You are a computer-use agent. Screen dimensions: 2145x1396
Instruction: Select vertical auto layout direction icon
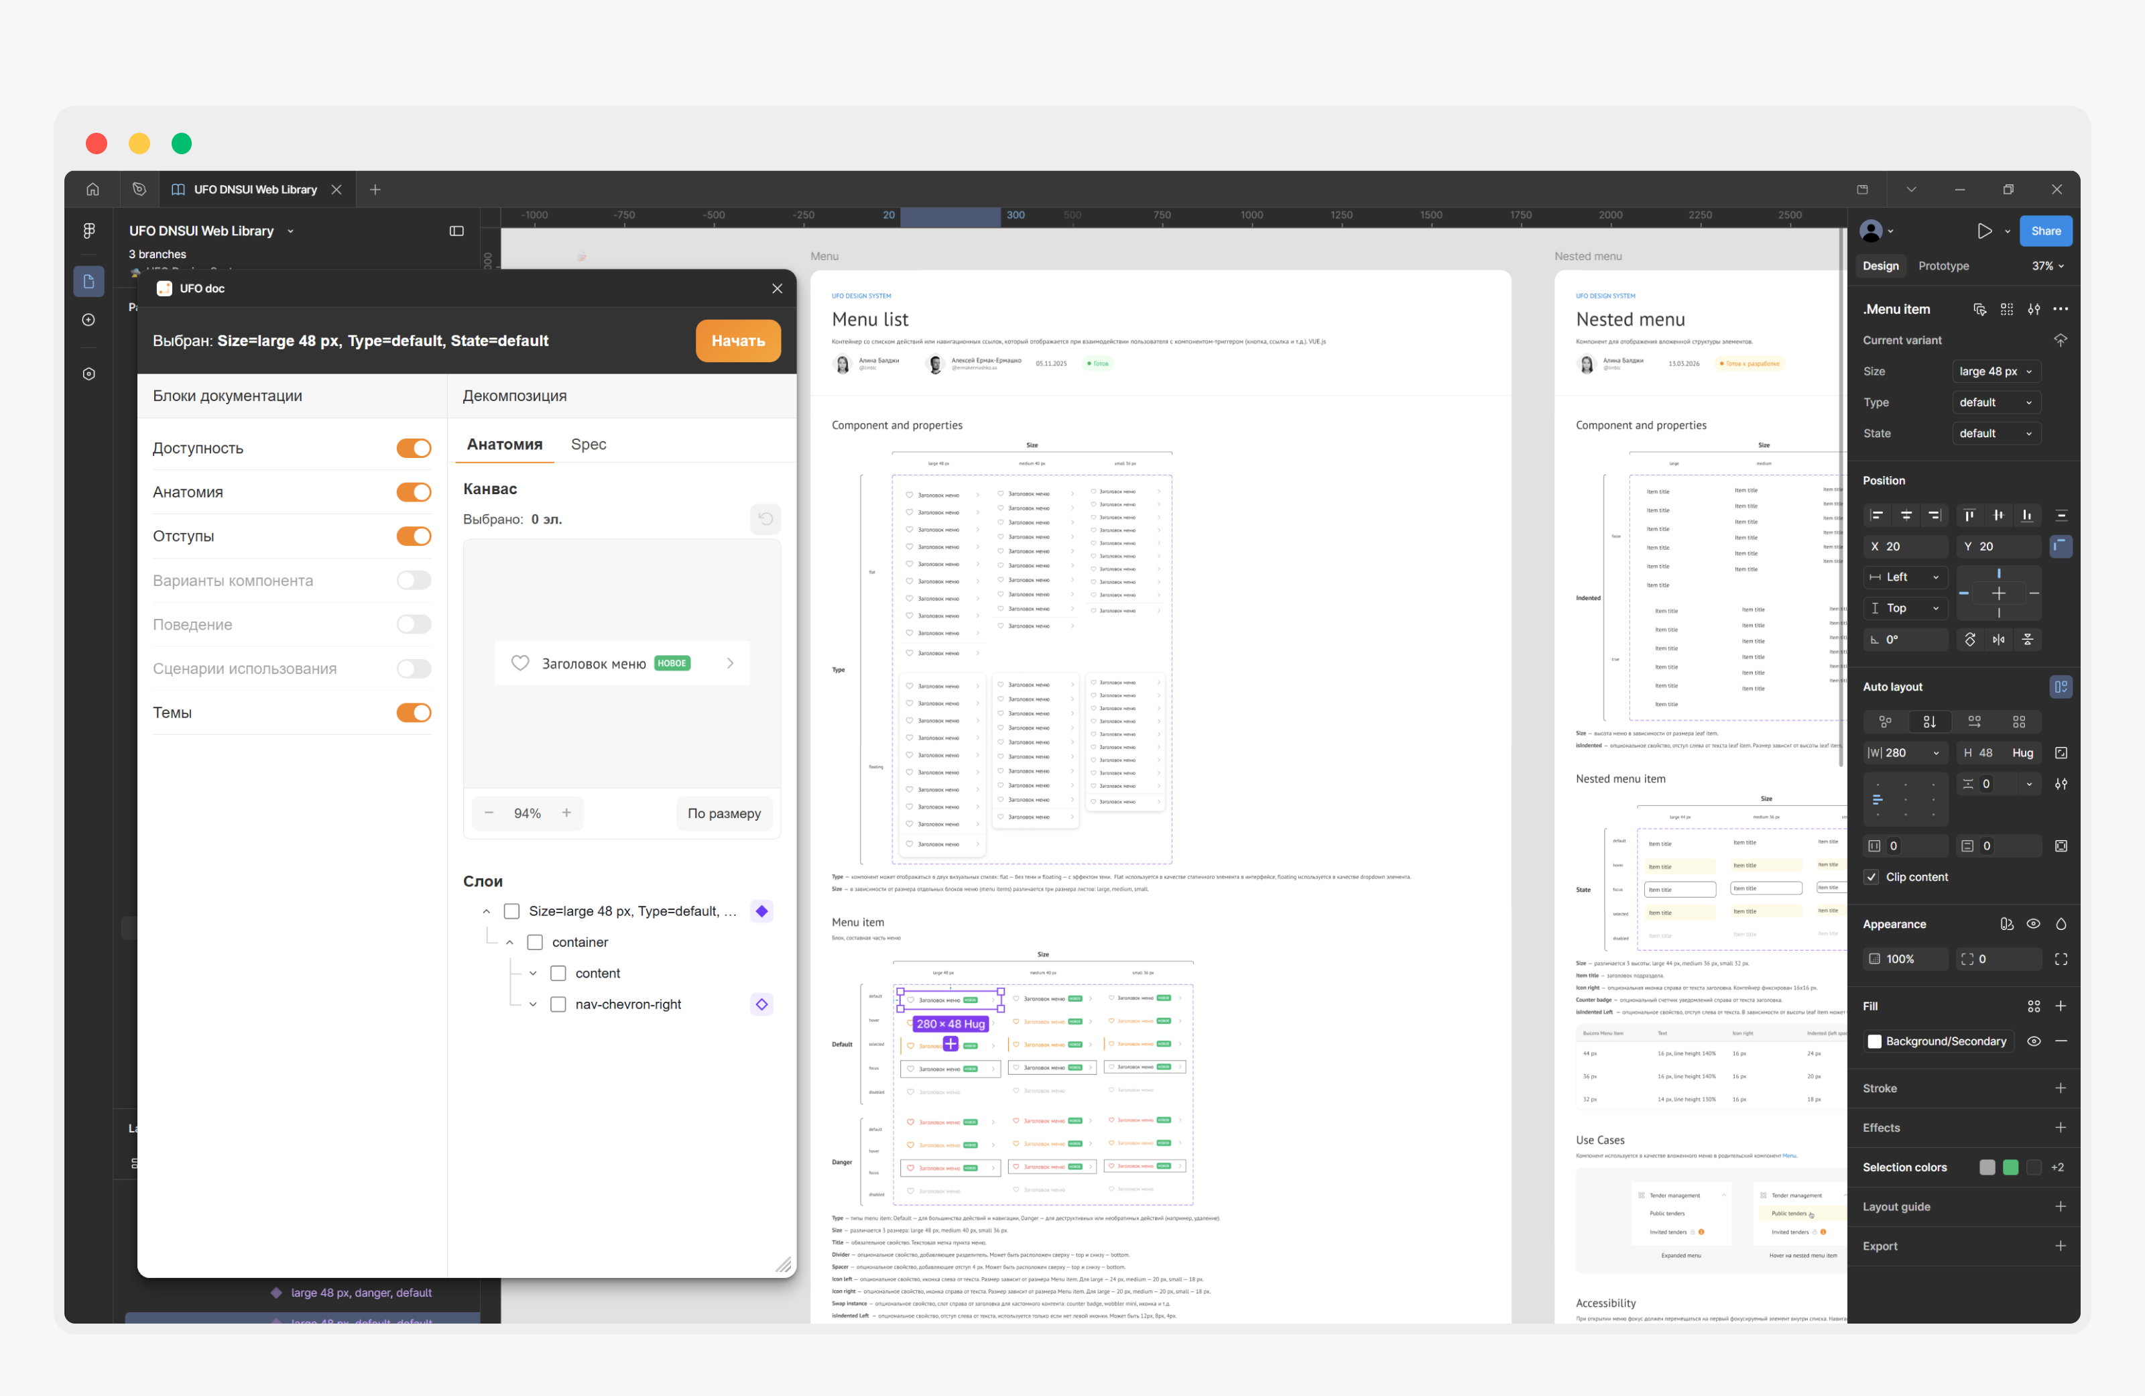tap(1930, 721)
